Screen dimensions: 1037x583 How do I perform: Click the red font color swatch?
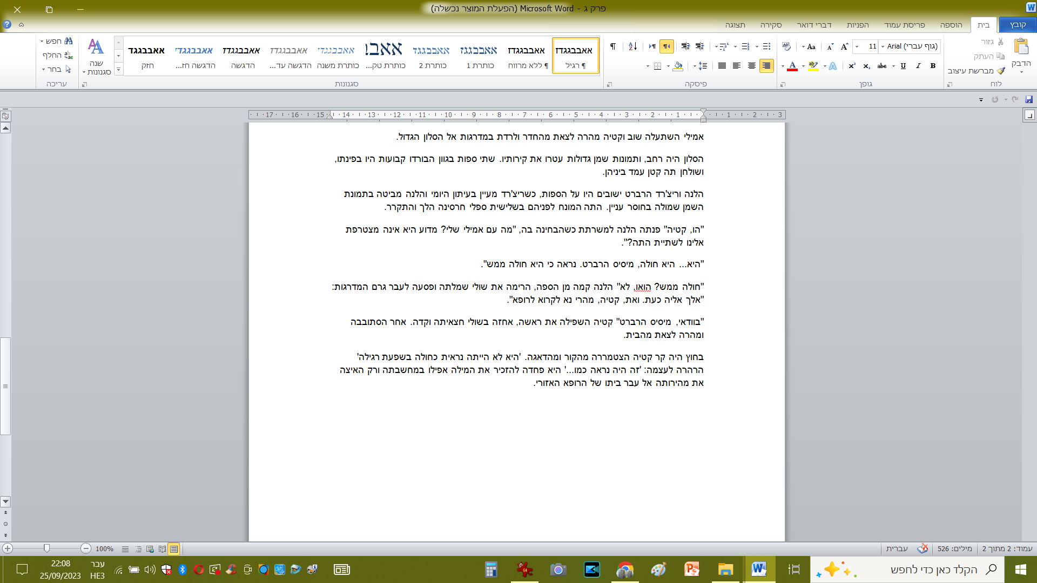pos(792,66)
